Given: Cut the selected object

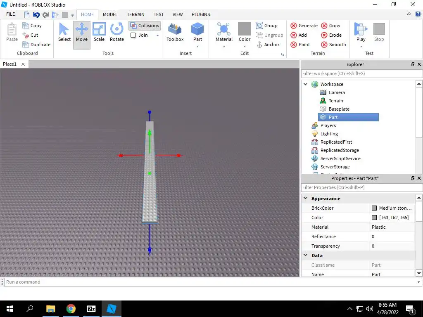Looking at the screenshot, I should tap(30, 35).
